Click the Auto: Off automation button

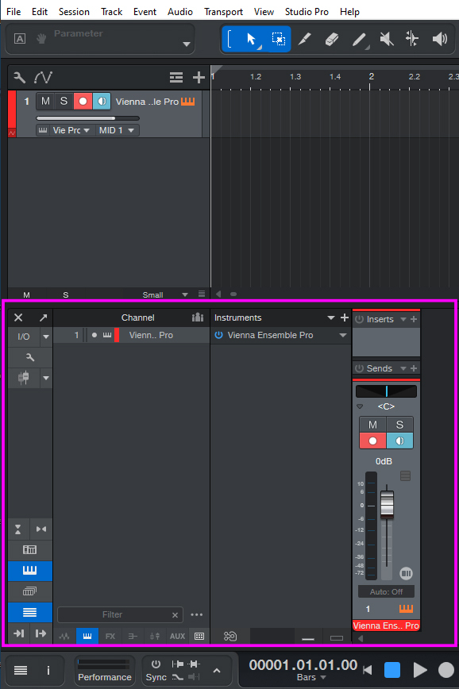pos(386,591)
